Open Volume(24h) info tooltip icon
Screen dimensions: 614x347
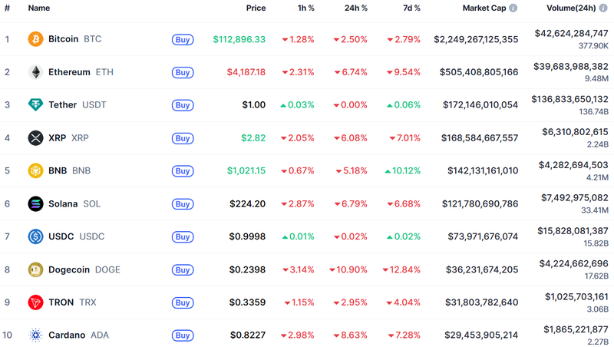click(603, 8)
